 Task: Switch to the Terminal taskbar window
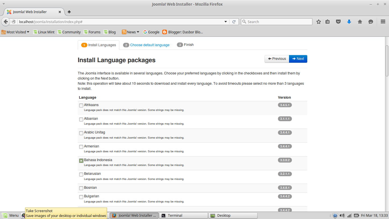point(184,216)
